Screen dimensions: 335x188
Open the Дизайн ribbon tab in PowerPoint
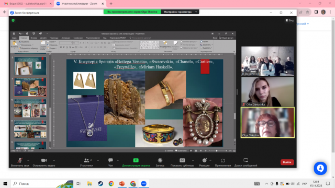tap(43, 38)
